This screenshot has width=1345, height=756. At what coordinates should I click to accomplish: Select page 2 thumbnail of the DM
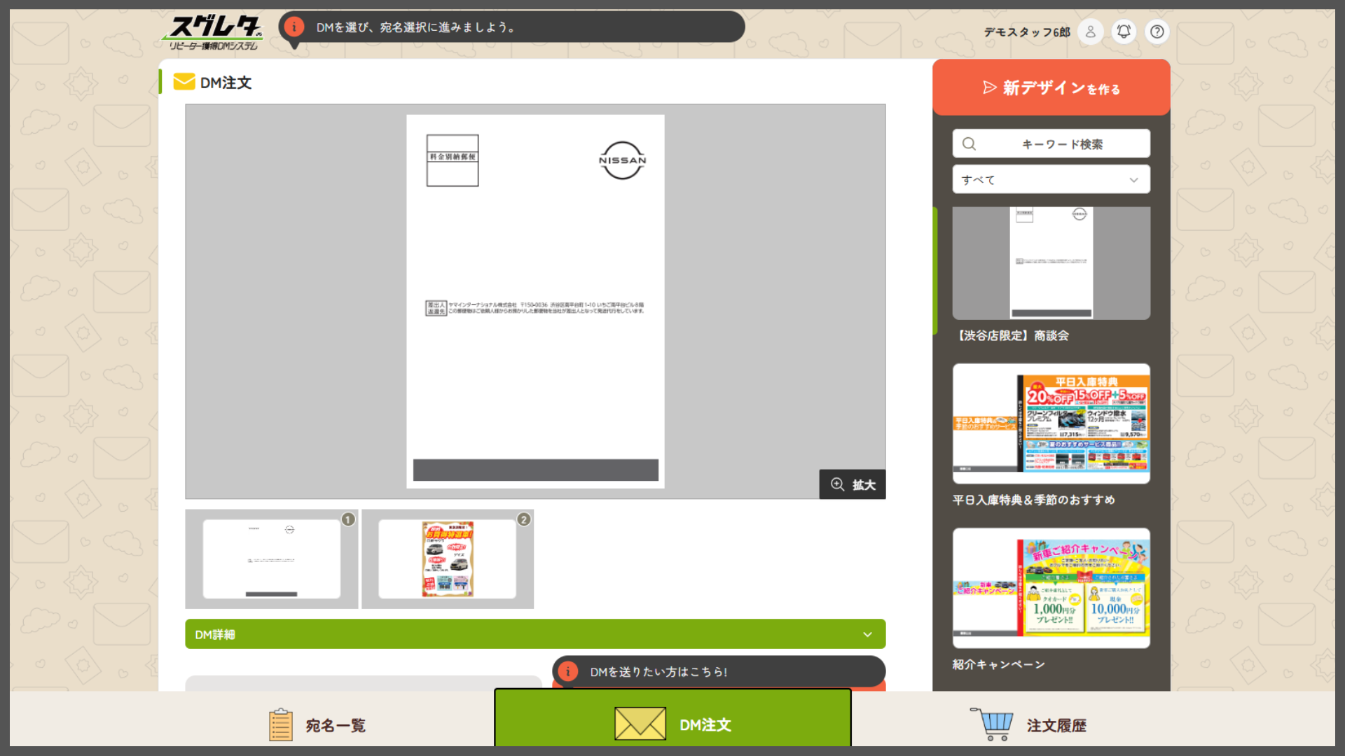click(448, 559)
